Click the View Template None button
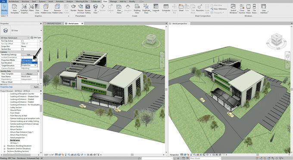293x160 pixels. [x=29, y=74]
